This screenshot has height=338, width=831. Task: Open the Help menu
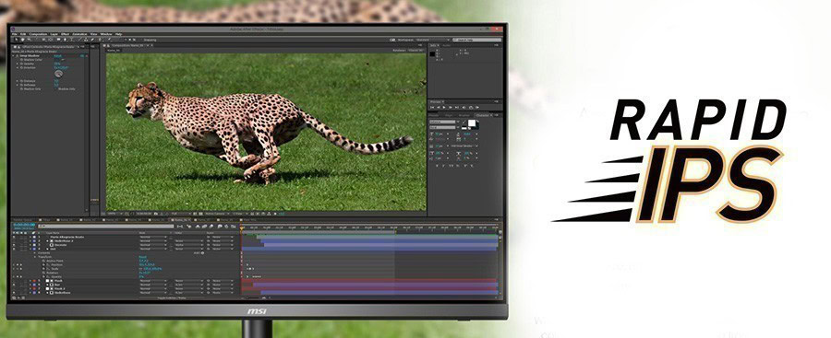[x=119, y=34]
